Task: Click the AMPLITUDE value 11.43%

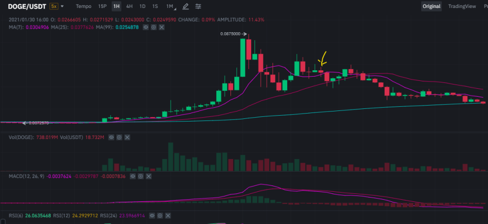Action: click(x=256, y=20)
